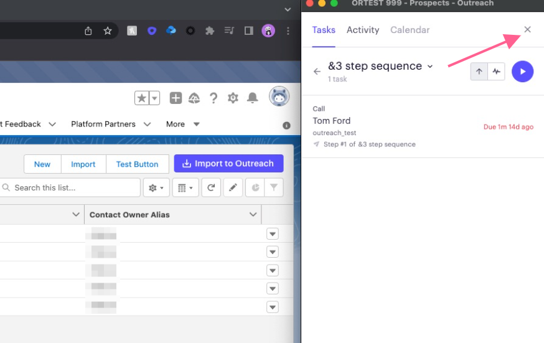Start the task with the play button
The width and height of the screenshot is (544, 343).
522,72
